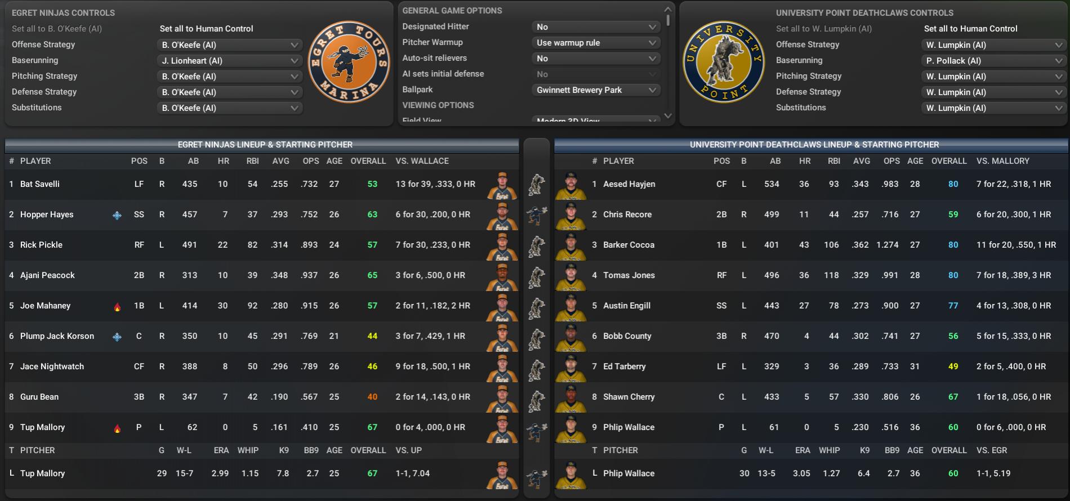Open the Designated Hitter dropdown
The image size is (1070, 501).
pyautogui.click(x=595, y=27)
